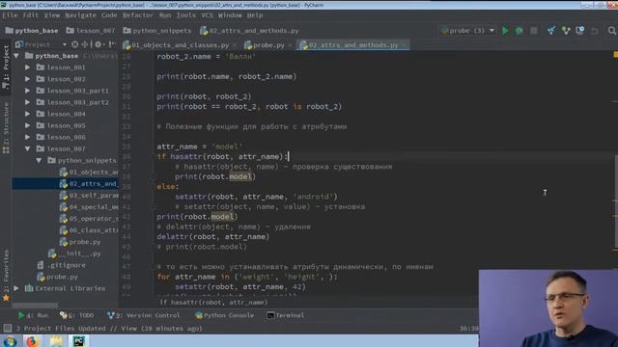Open the TODO tool window button
The image size is (618, 347).
click(x=77, y=315)
